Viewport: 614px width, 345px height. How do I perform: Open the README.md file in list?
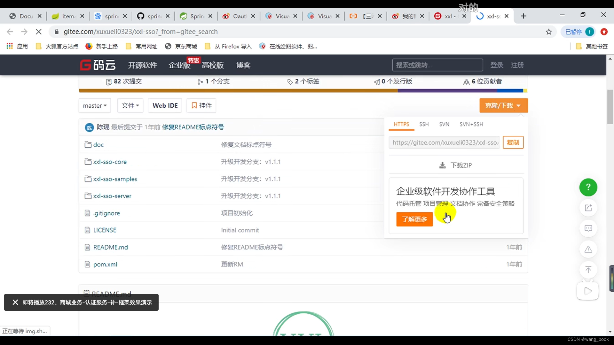(x=110, y=247)
